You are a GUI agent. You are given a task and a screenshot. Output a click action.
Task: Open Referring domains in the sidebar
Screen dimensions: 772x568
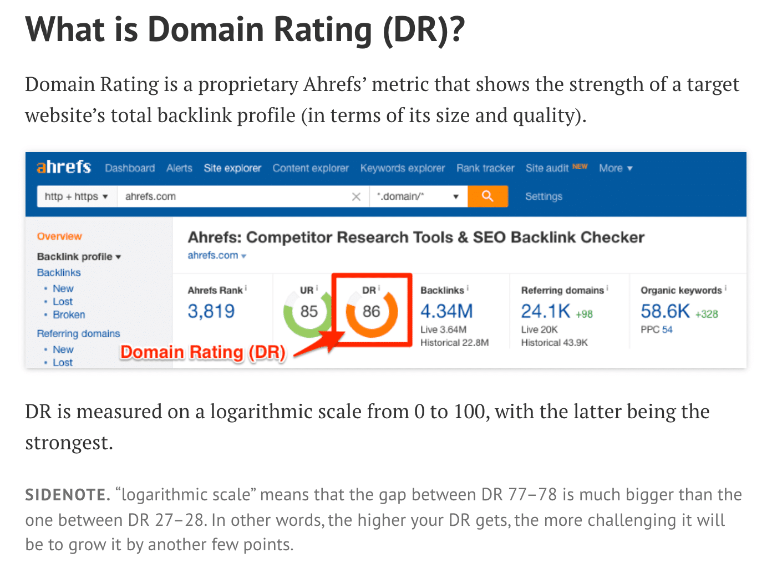[79, 333]
